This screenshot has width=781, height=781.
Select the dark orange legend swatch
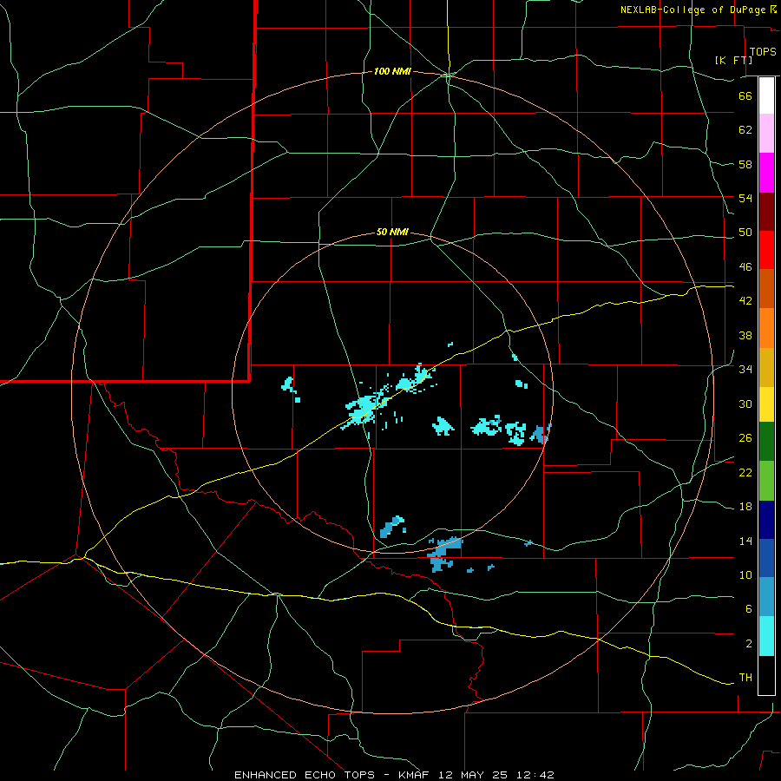click(x=766, y=288)
